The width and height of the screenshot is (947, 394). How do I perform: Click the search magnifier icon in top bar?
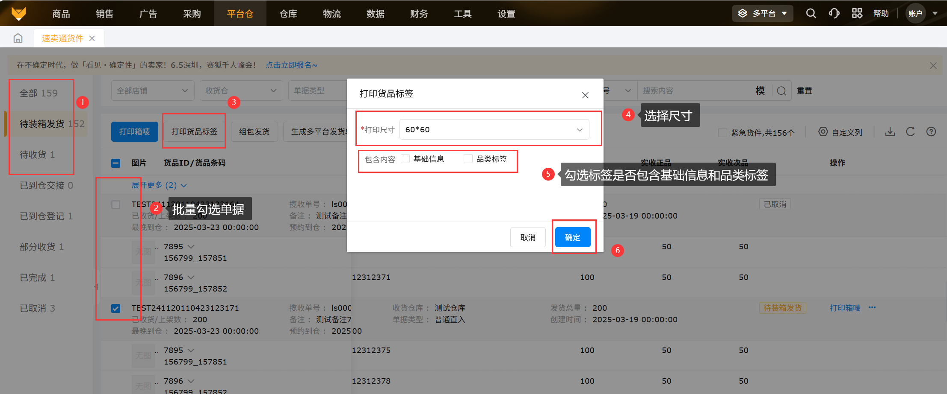[811, 14]
